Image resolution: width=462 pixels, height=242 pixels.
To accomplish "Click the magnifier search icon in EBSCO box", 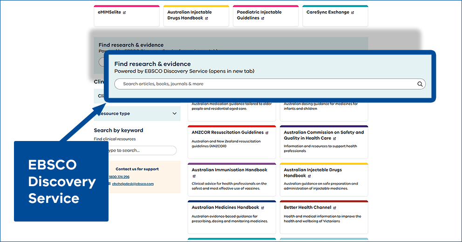I will 420,84.
